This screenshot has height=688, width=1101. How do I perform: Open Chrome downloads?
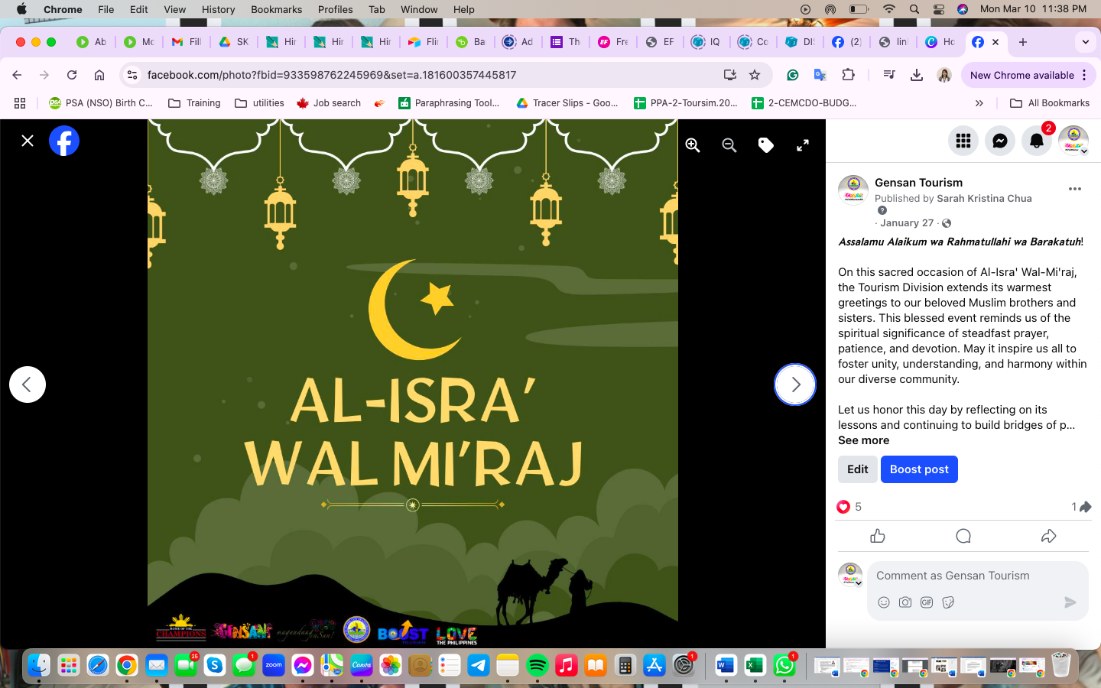917,75
